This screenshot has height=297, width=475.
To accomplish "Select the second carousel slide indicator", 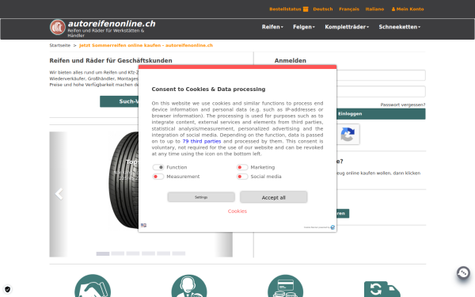I will [118, 253].
